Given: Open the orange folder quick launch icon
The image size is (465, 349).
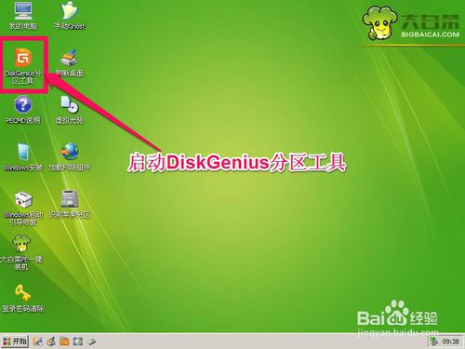Looking at the screenshot, I should [x=64, y=342].
